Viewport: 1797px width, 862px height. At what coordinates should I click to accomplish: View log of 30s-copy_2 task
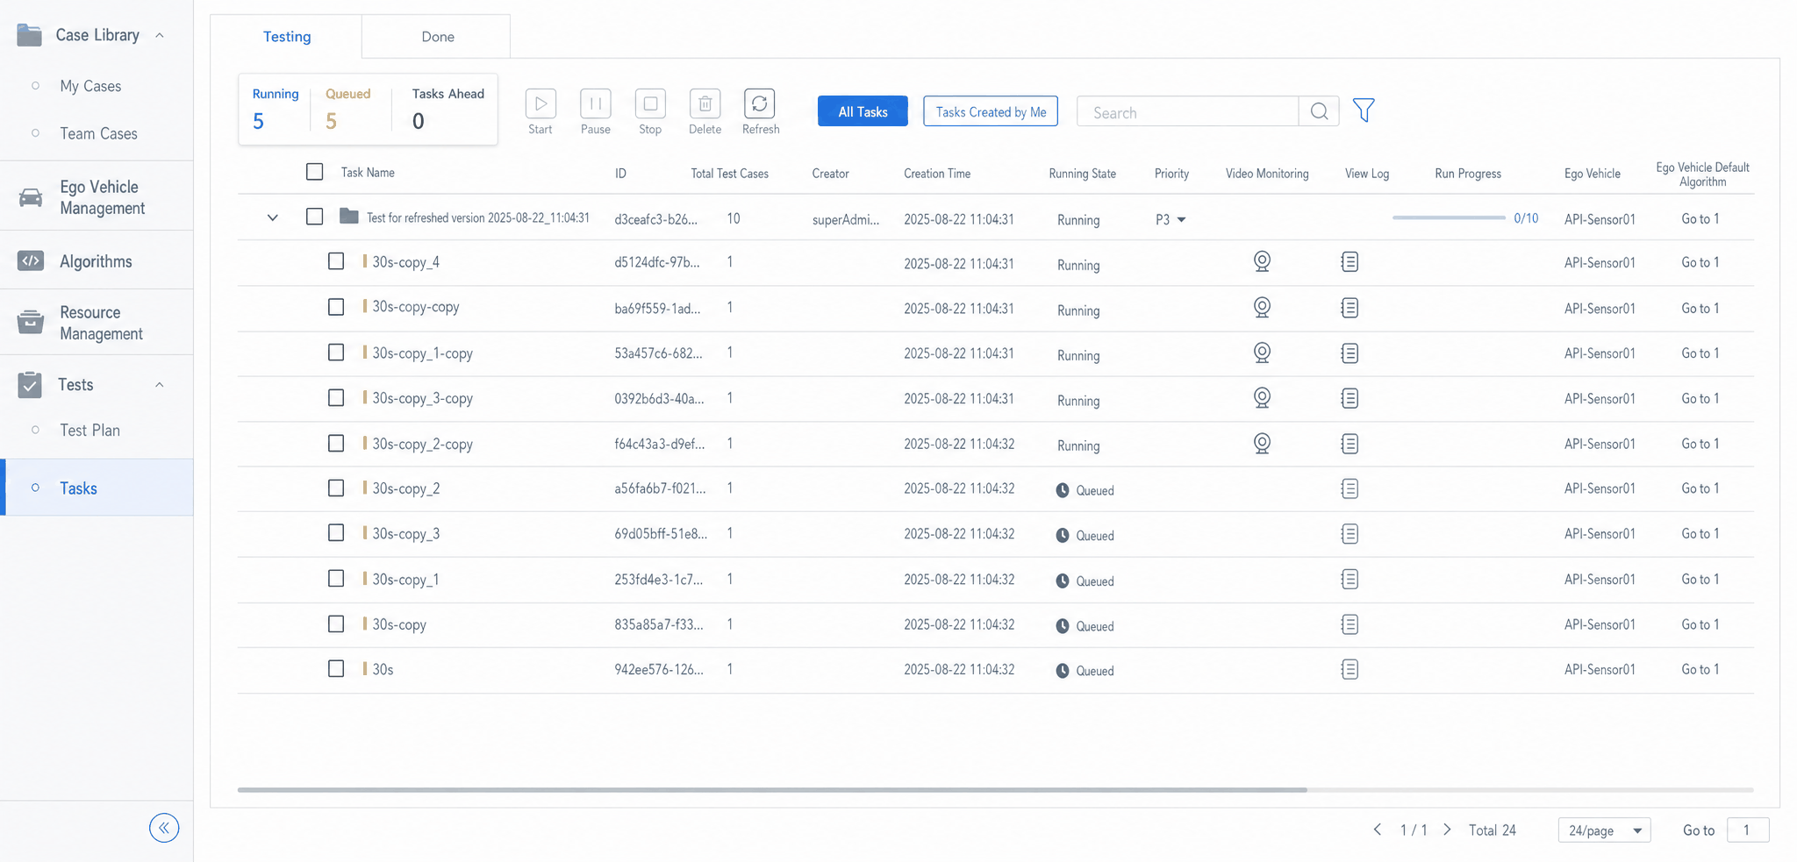click(x=1350, y=488)
